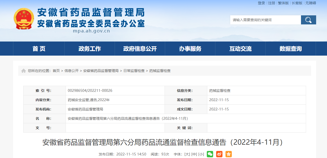Click the orange star favorites icon
327x158 pixels.
229,154
